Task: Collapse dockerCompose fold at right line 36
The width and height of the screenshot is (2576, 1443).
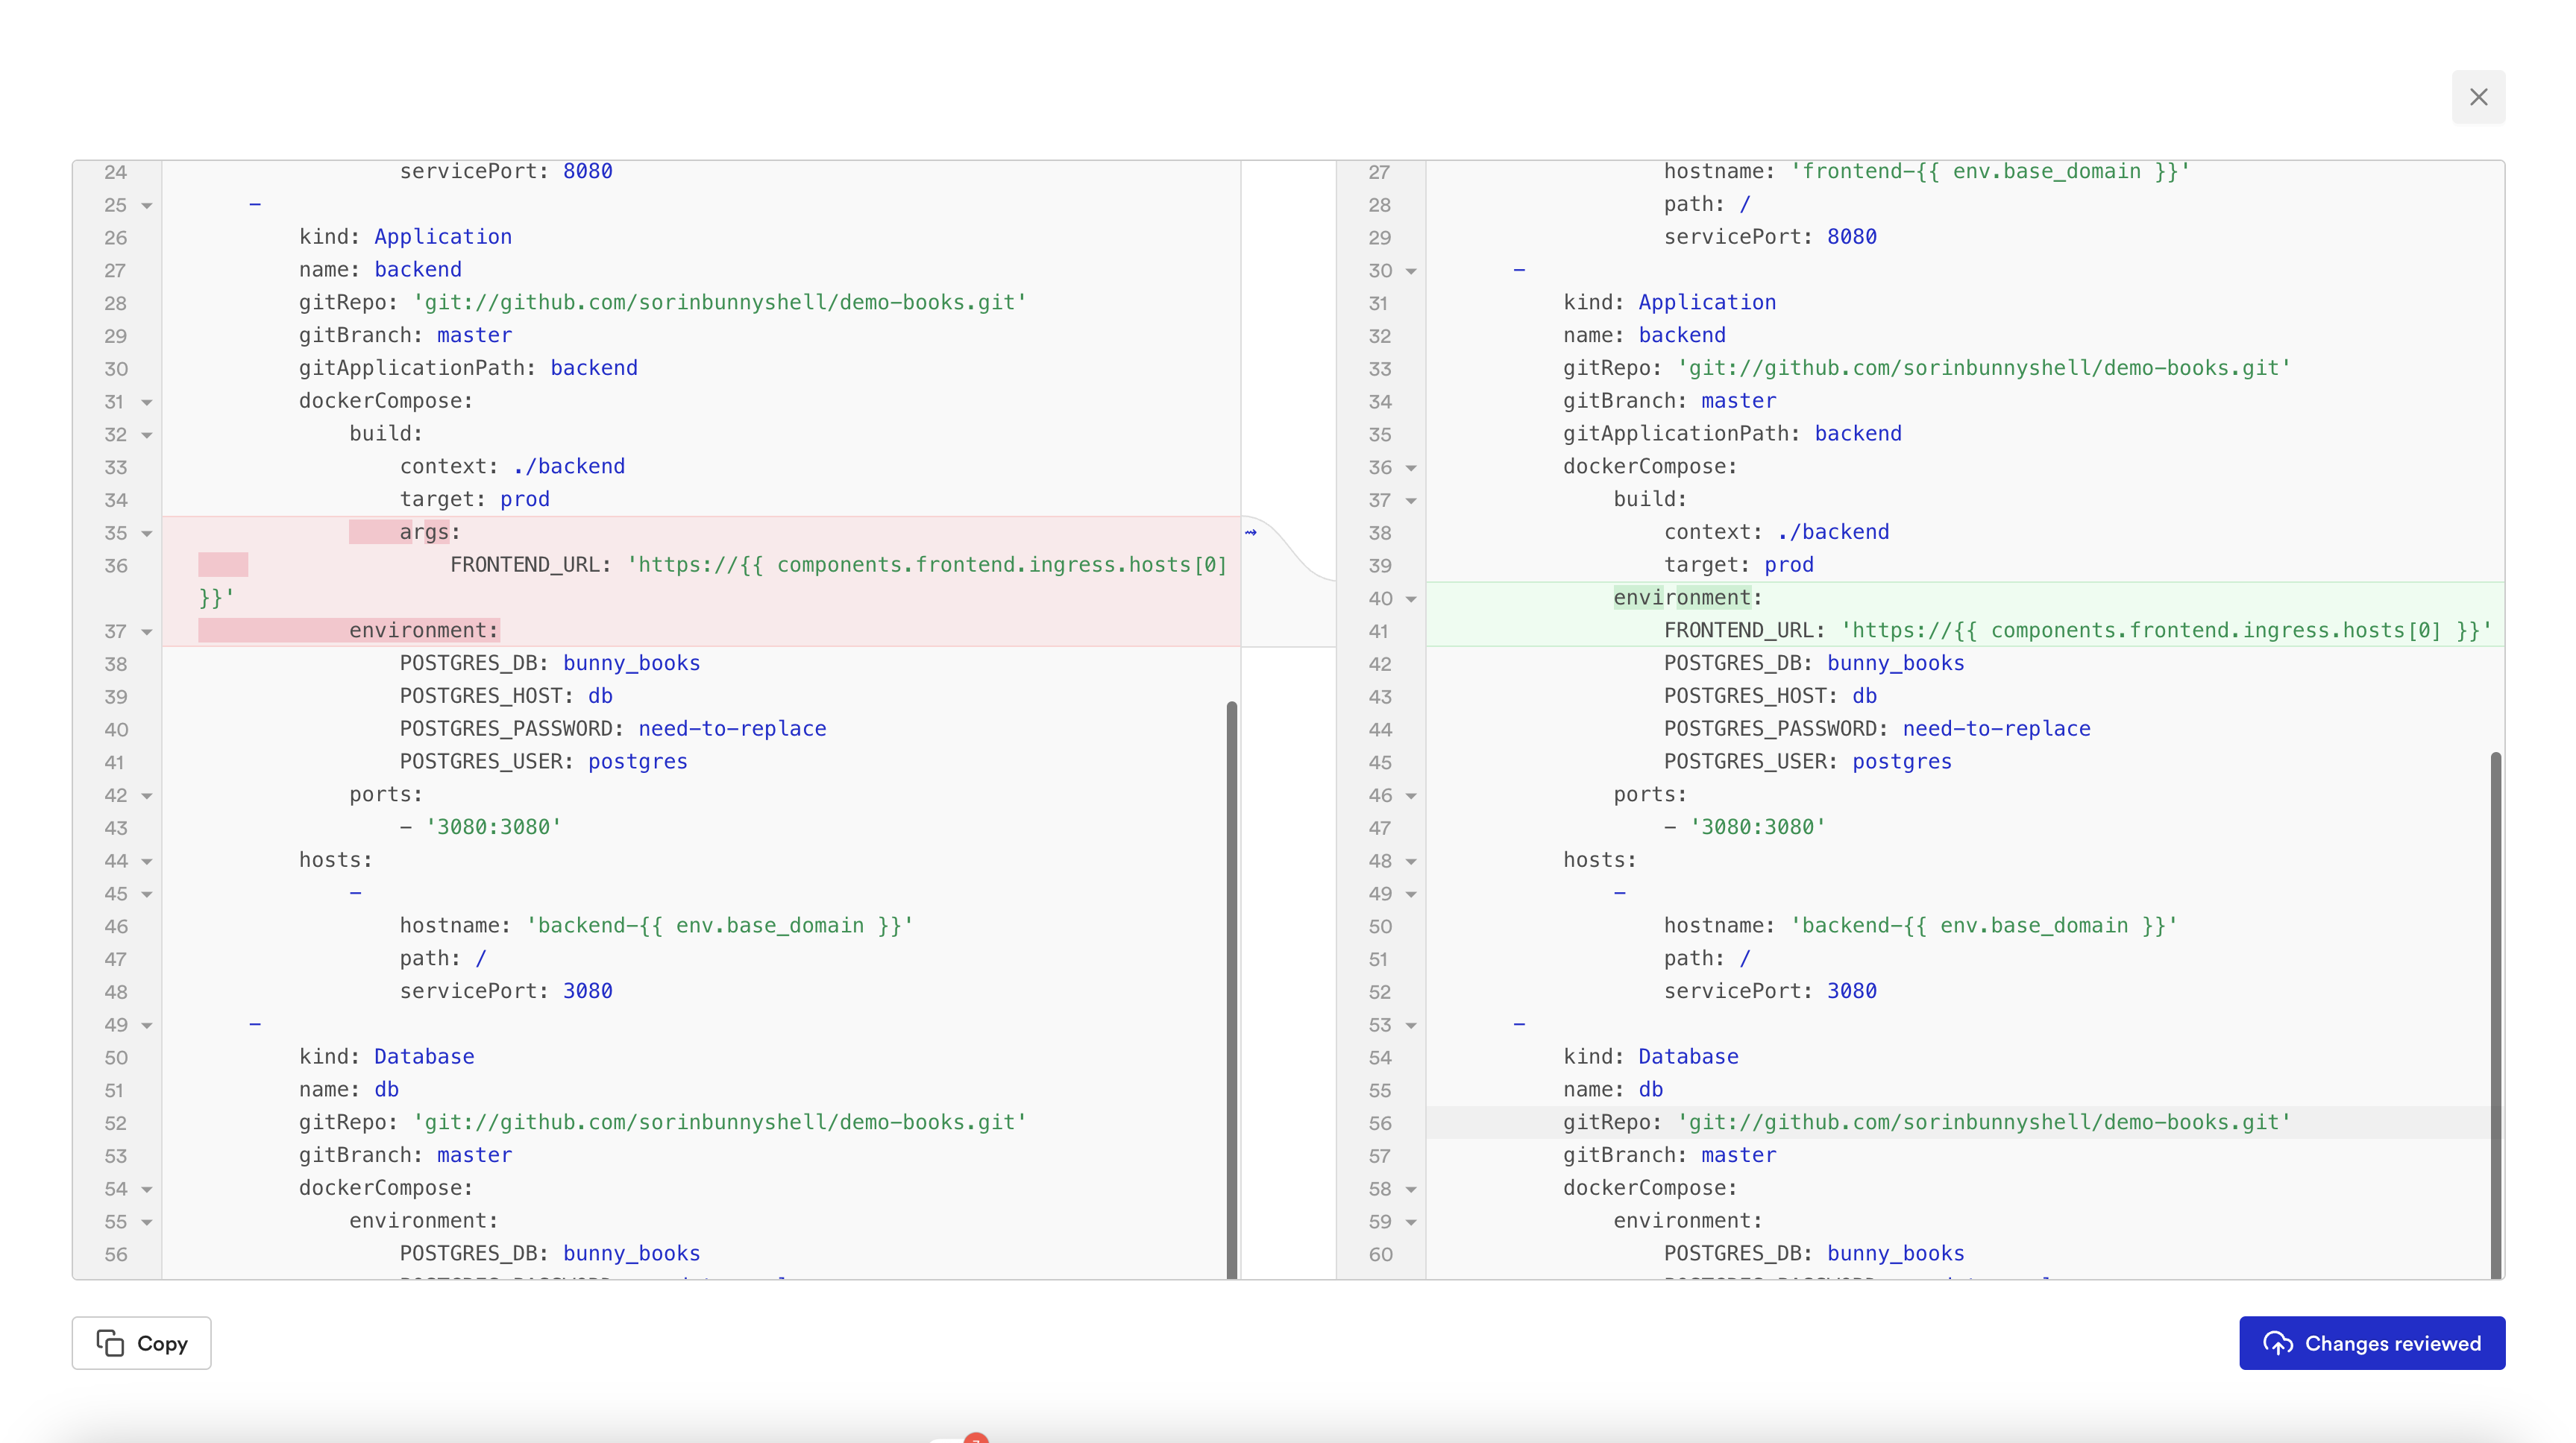Action: pyautogui.click(x=1411, y=467)
